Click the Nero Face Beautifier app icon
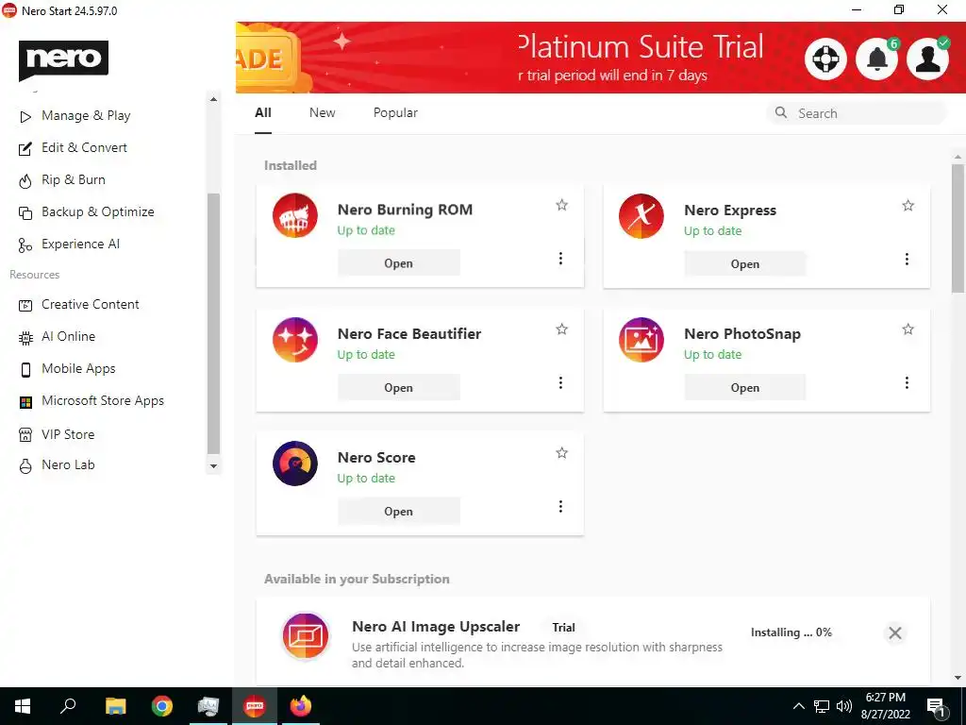966x725 pixels. click(x=295, y=340)
